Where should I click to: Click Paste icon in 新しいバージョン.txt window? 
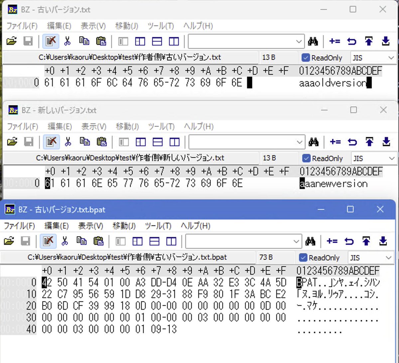click(x=101, y=142)
